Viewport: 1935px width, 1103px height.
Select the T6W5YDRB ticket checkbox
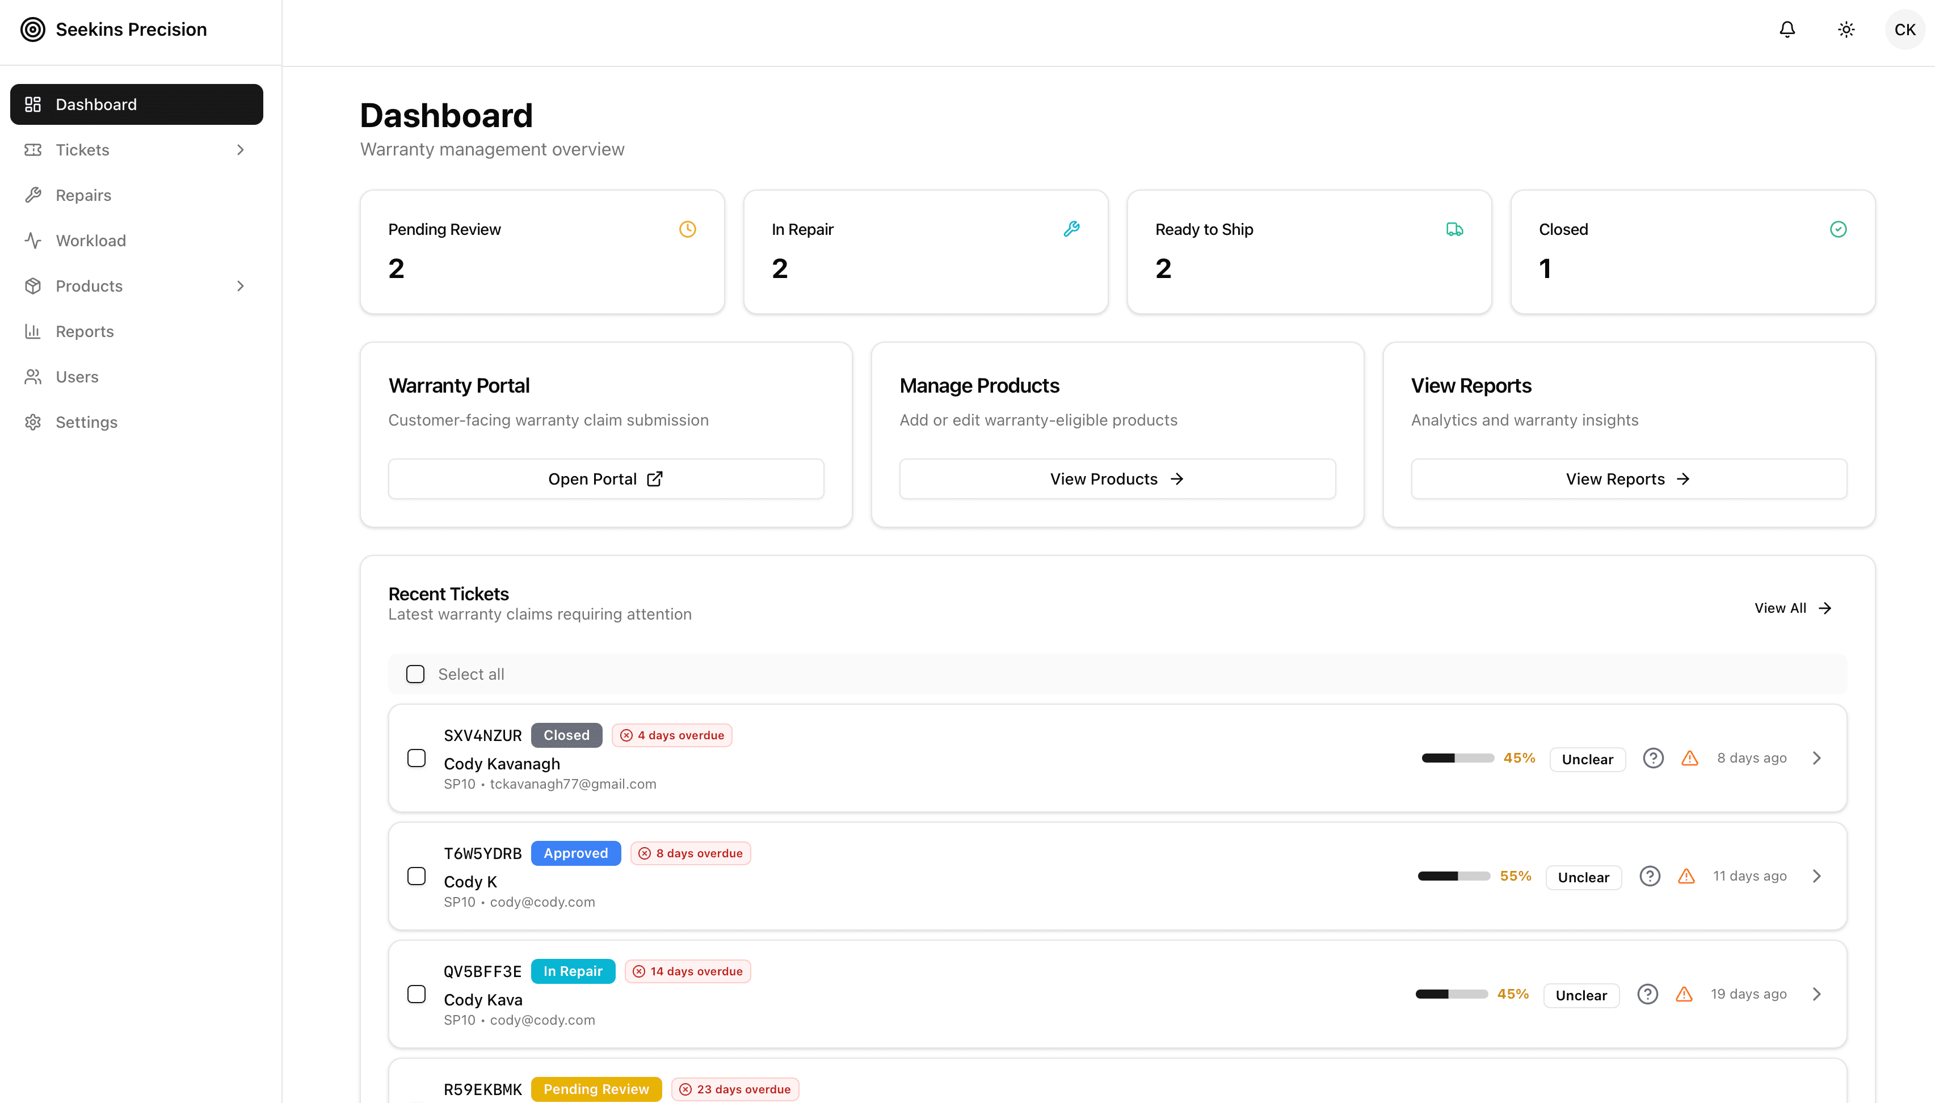tap(416, 875)
